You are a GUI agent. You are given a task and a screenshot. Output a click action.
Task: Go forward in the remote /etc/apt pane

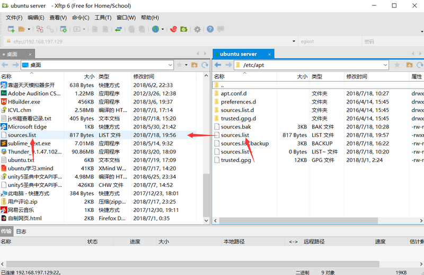point(229,65)
